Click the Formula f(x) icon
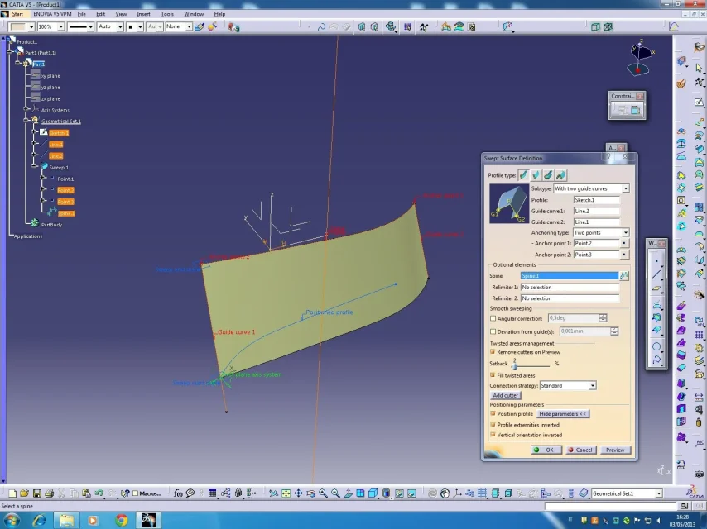Screen dimensions: 707x529 pos(179,493)
